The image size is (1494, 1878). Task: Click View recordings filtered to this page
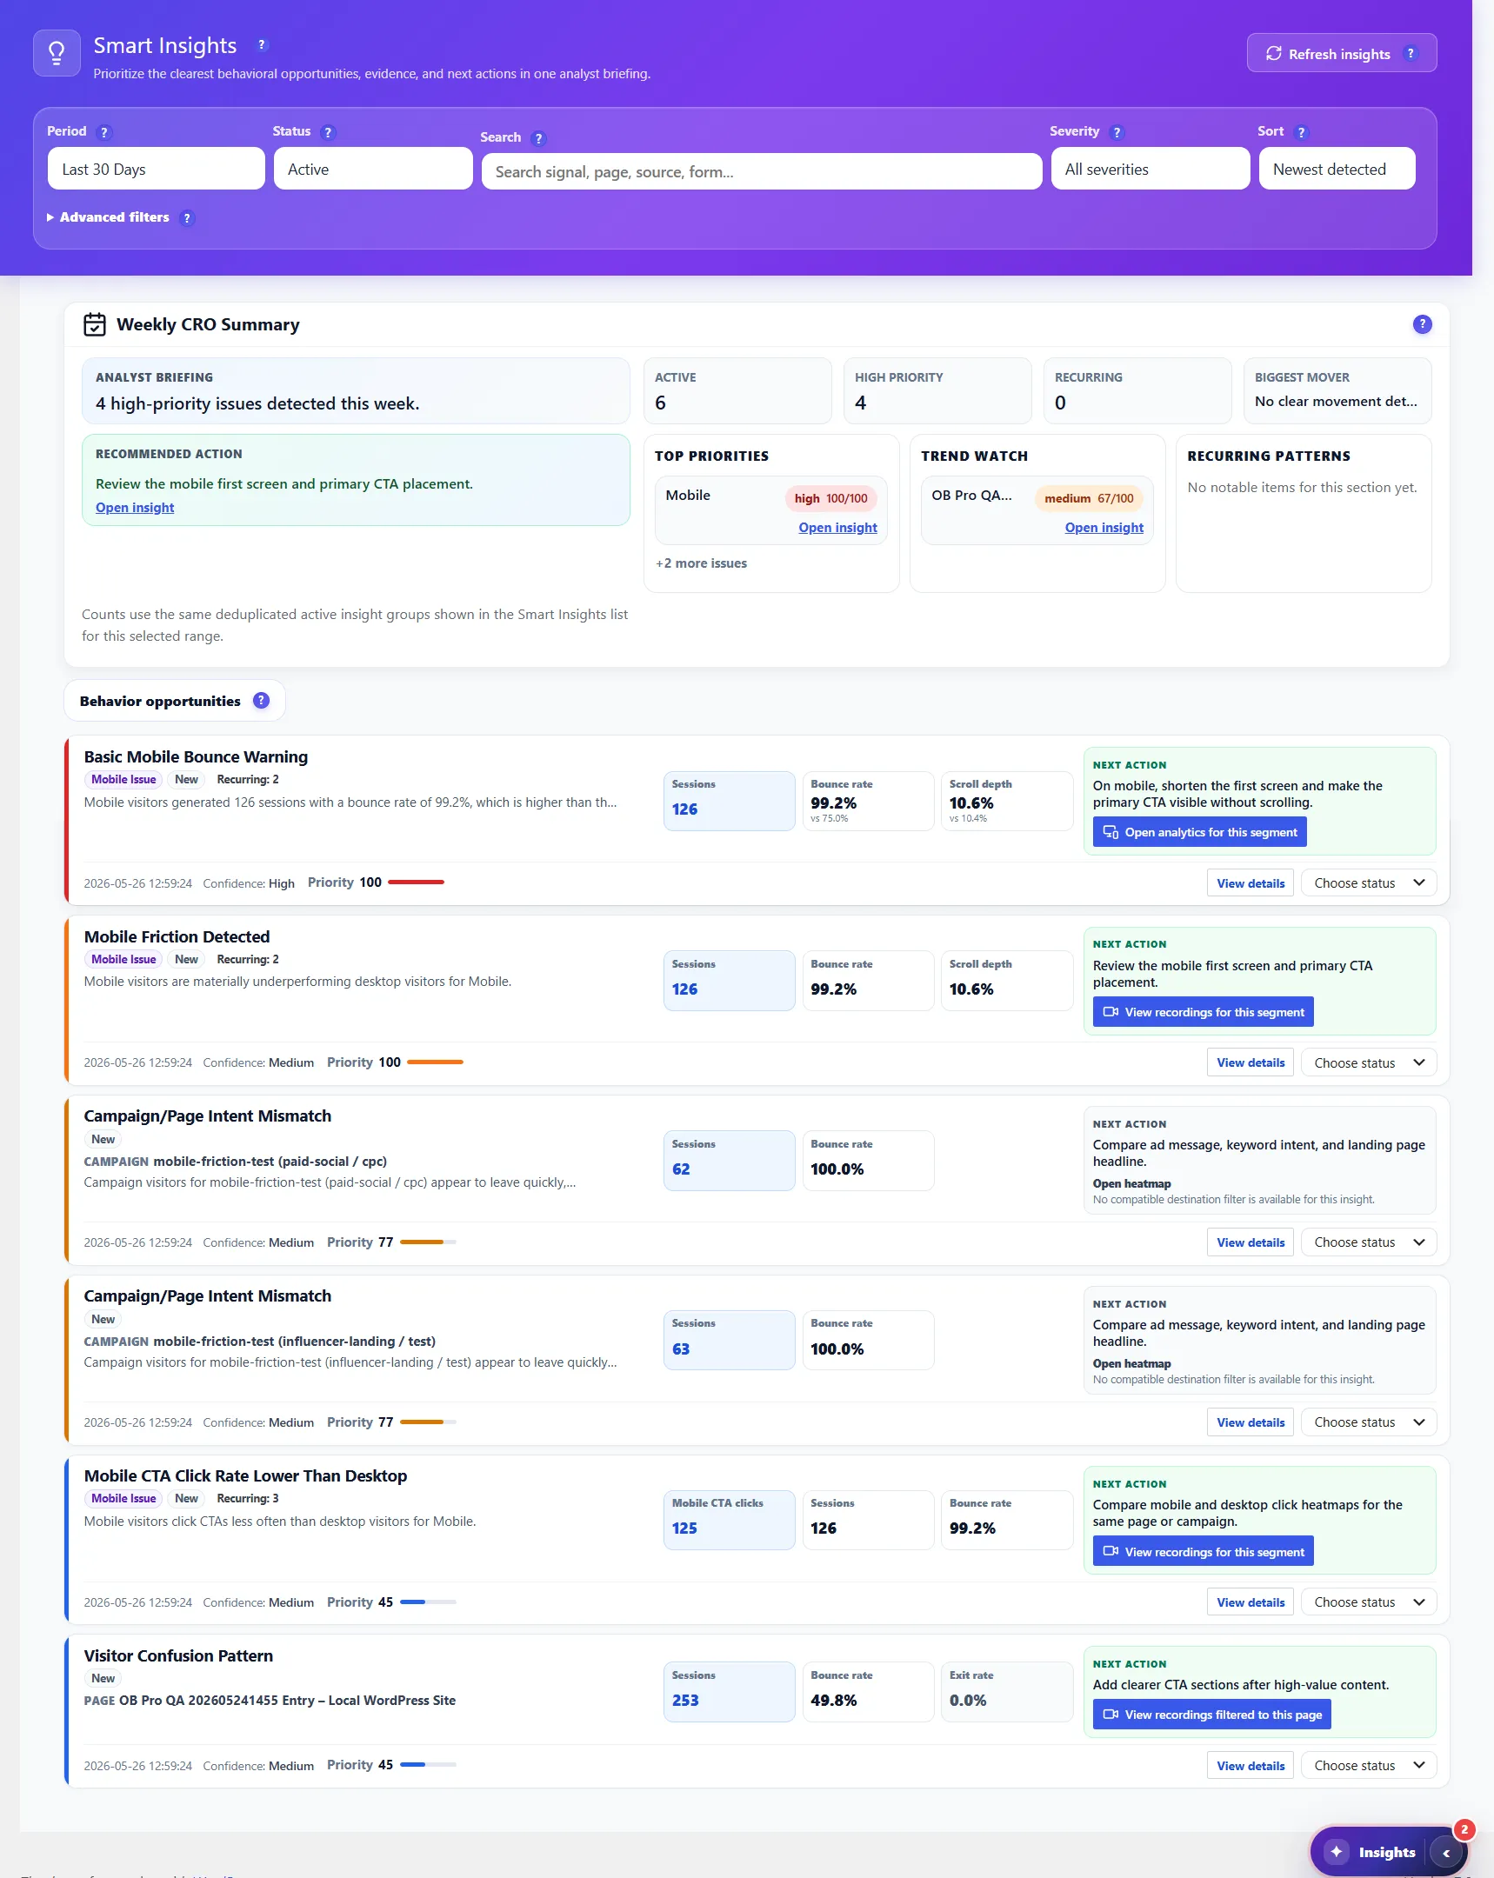point(1211,1715)
